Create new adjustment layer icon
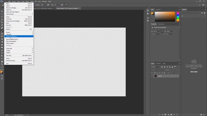 point(168,115)
